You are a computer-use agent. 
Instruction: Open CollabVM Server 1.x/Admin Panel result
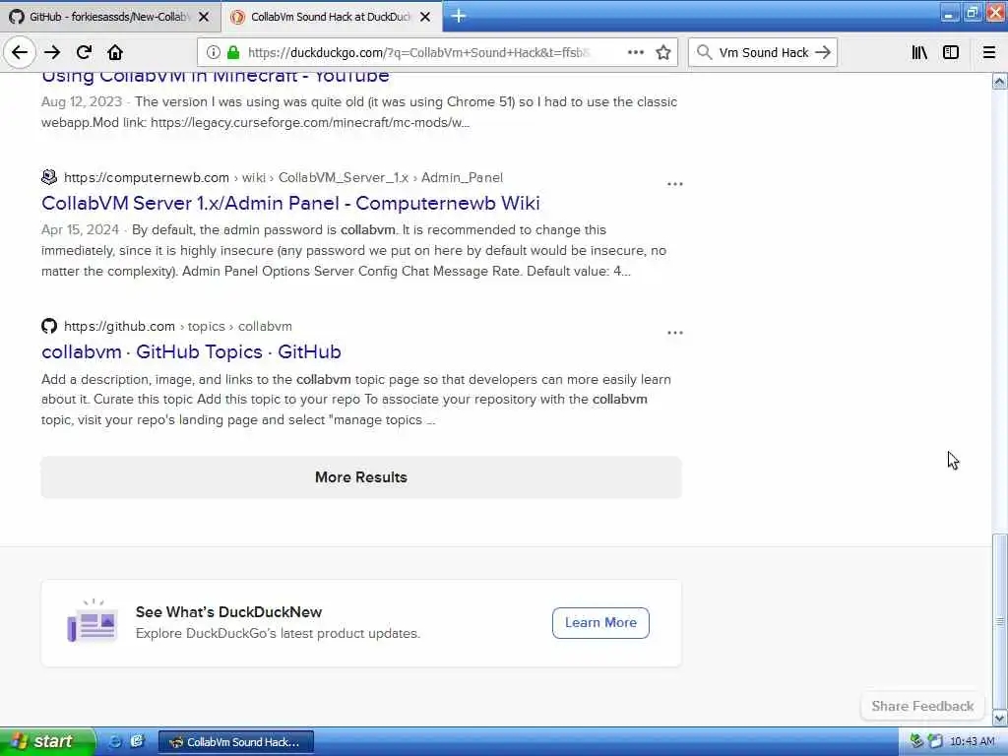coord(290,203)
